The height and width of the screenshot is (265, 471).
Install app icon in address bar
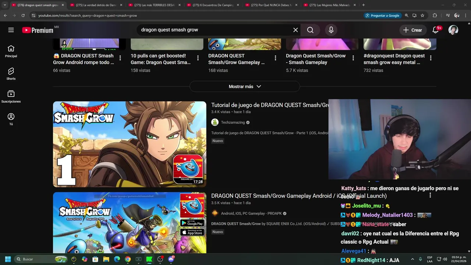click(414, 15)
